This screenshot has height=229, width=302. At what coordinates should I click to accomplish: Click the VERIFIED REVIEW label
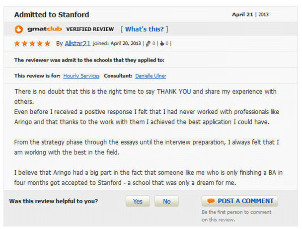[90, 29]
